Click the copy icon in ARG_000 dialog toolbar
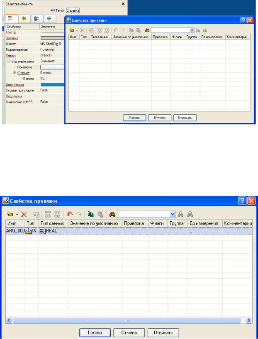 tap(91, 214)
